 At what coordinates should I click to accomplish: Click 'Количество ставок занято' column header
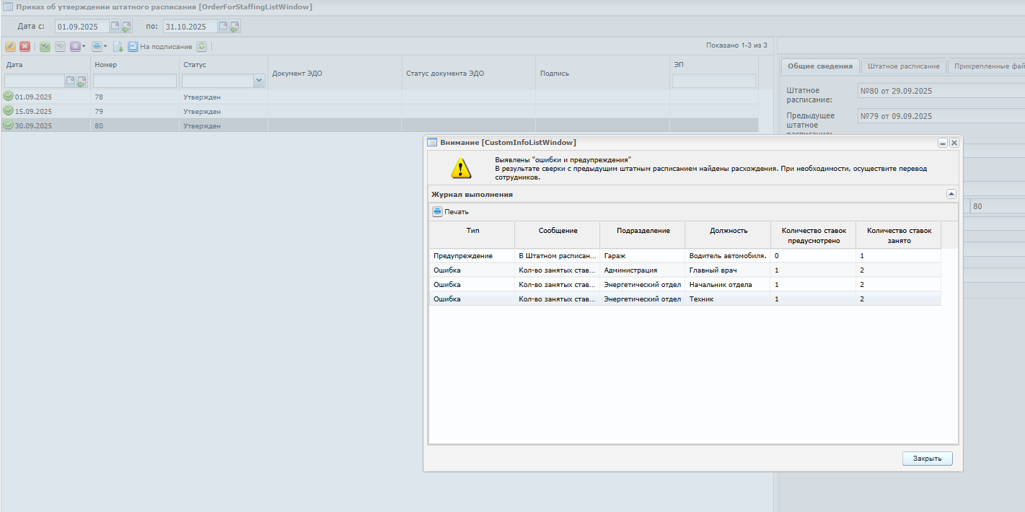coord(898,234)
